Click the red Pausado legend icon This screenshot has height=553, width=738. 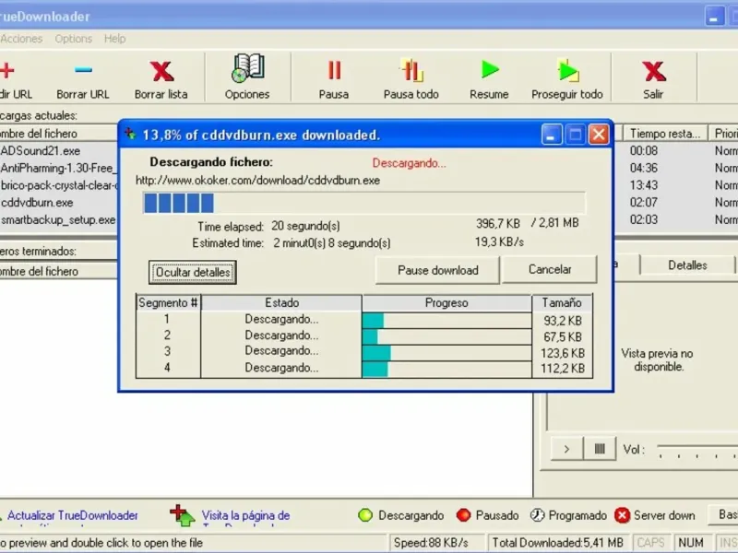click(464, 515)
